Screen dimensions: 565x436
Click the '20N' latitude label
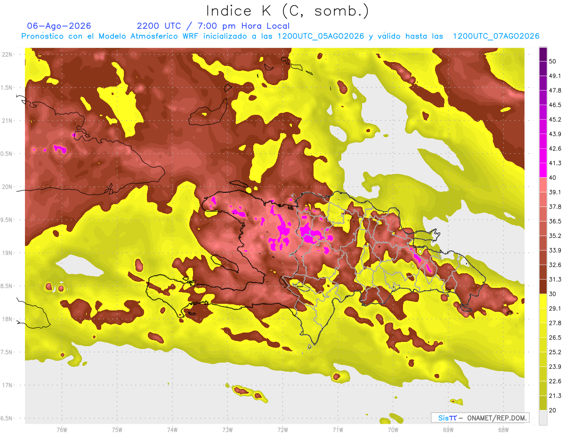tap(8, 187)
